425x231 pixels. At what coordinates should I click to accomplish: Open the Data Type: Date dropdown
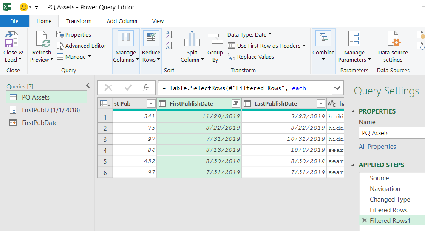click(249, 34)
